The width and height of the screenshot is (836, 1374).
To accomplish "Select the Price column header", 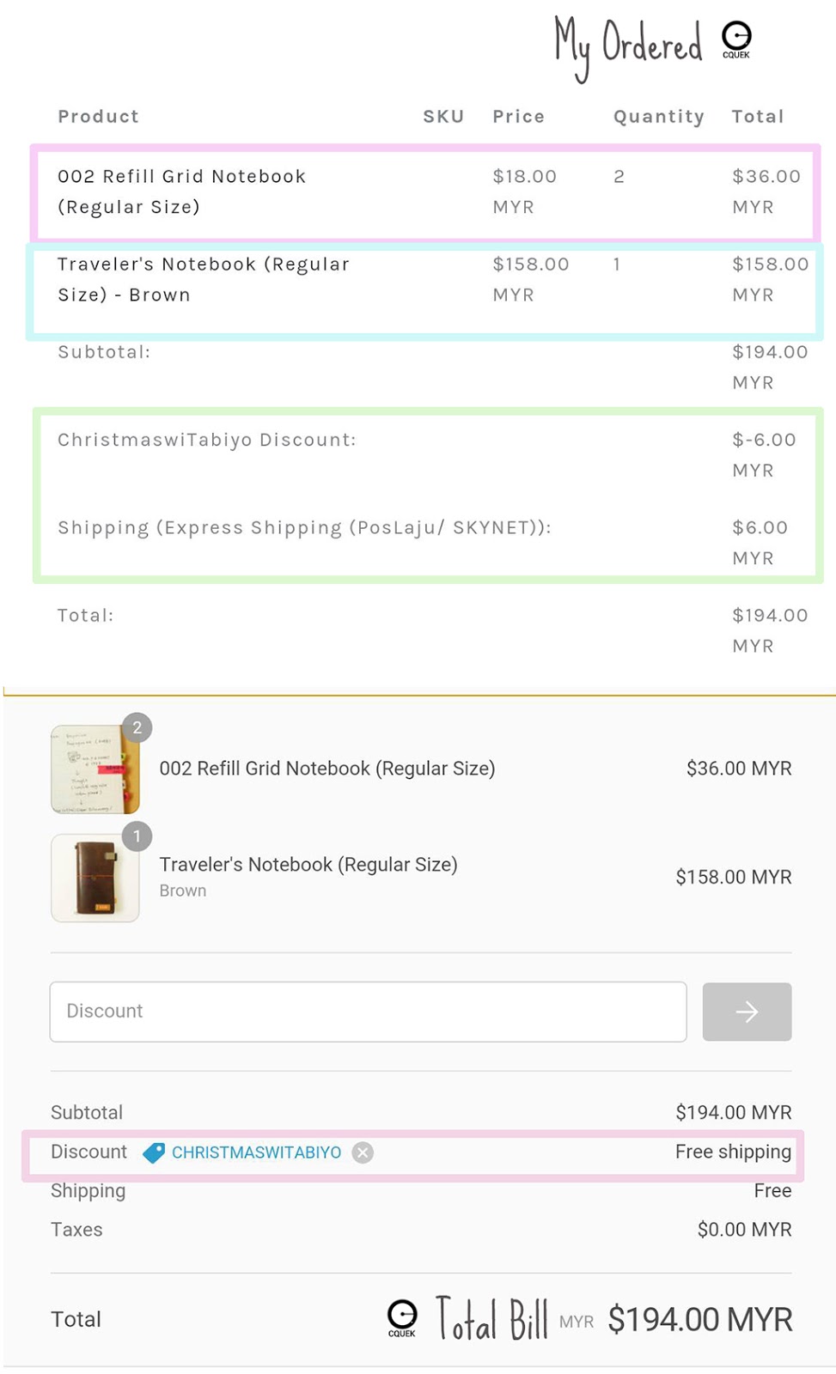I will (x=518, y=117).
